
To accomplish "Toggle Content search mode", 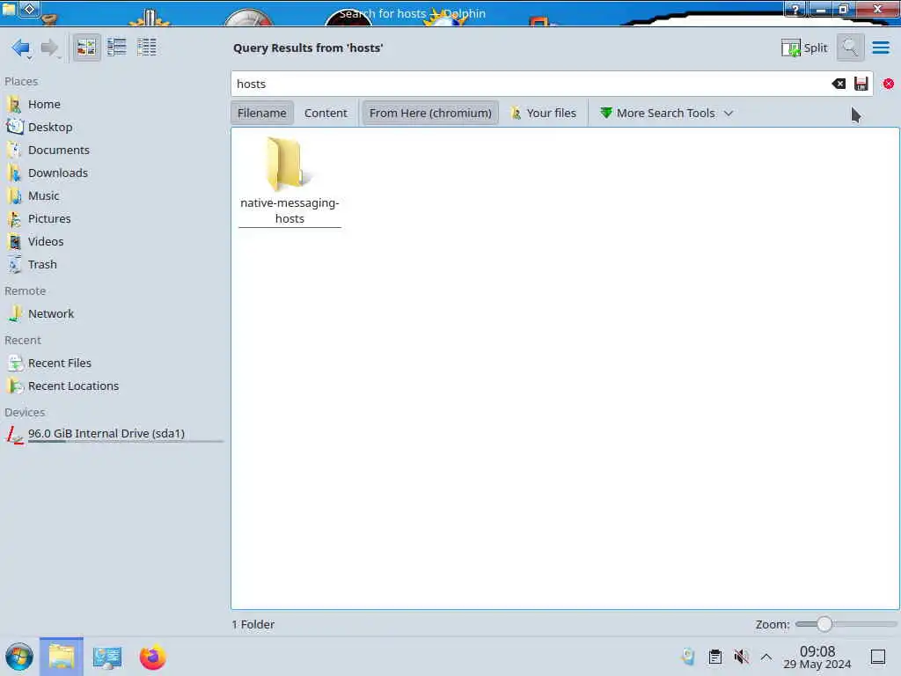I will point(326,114).
